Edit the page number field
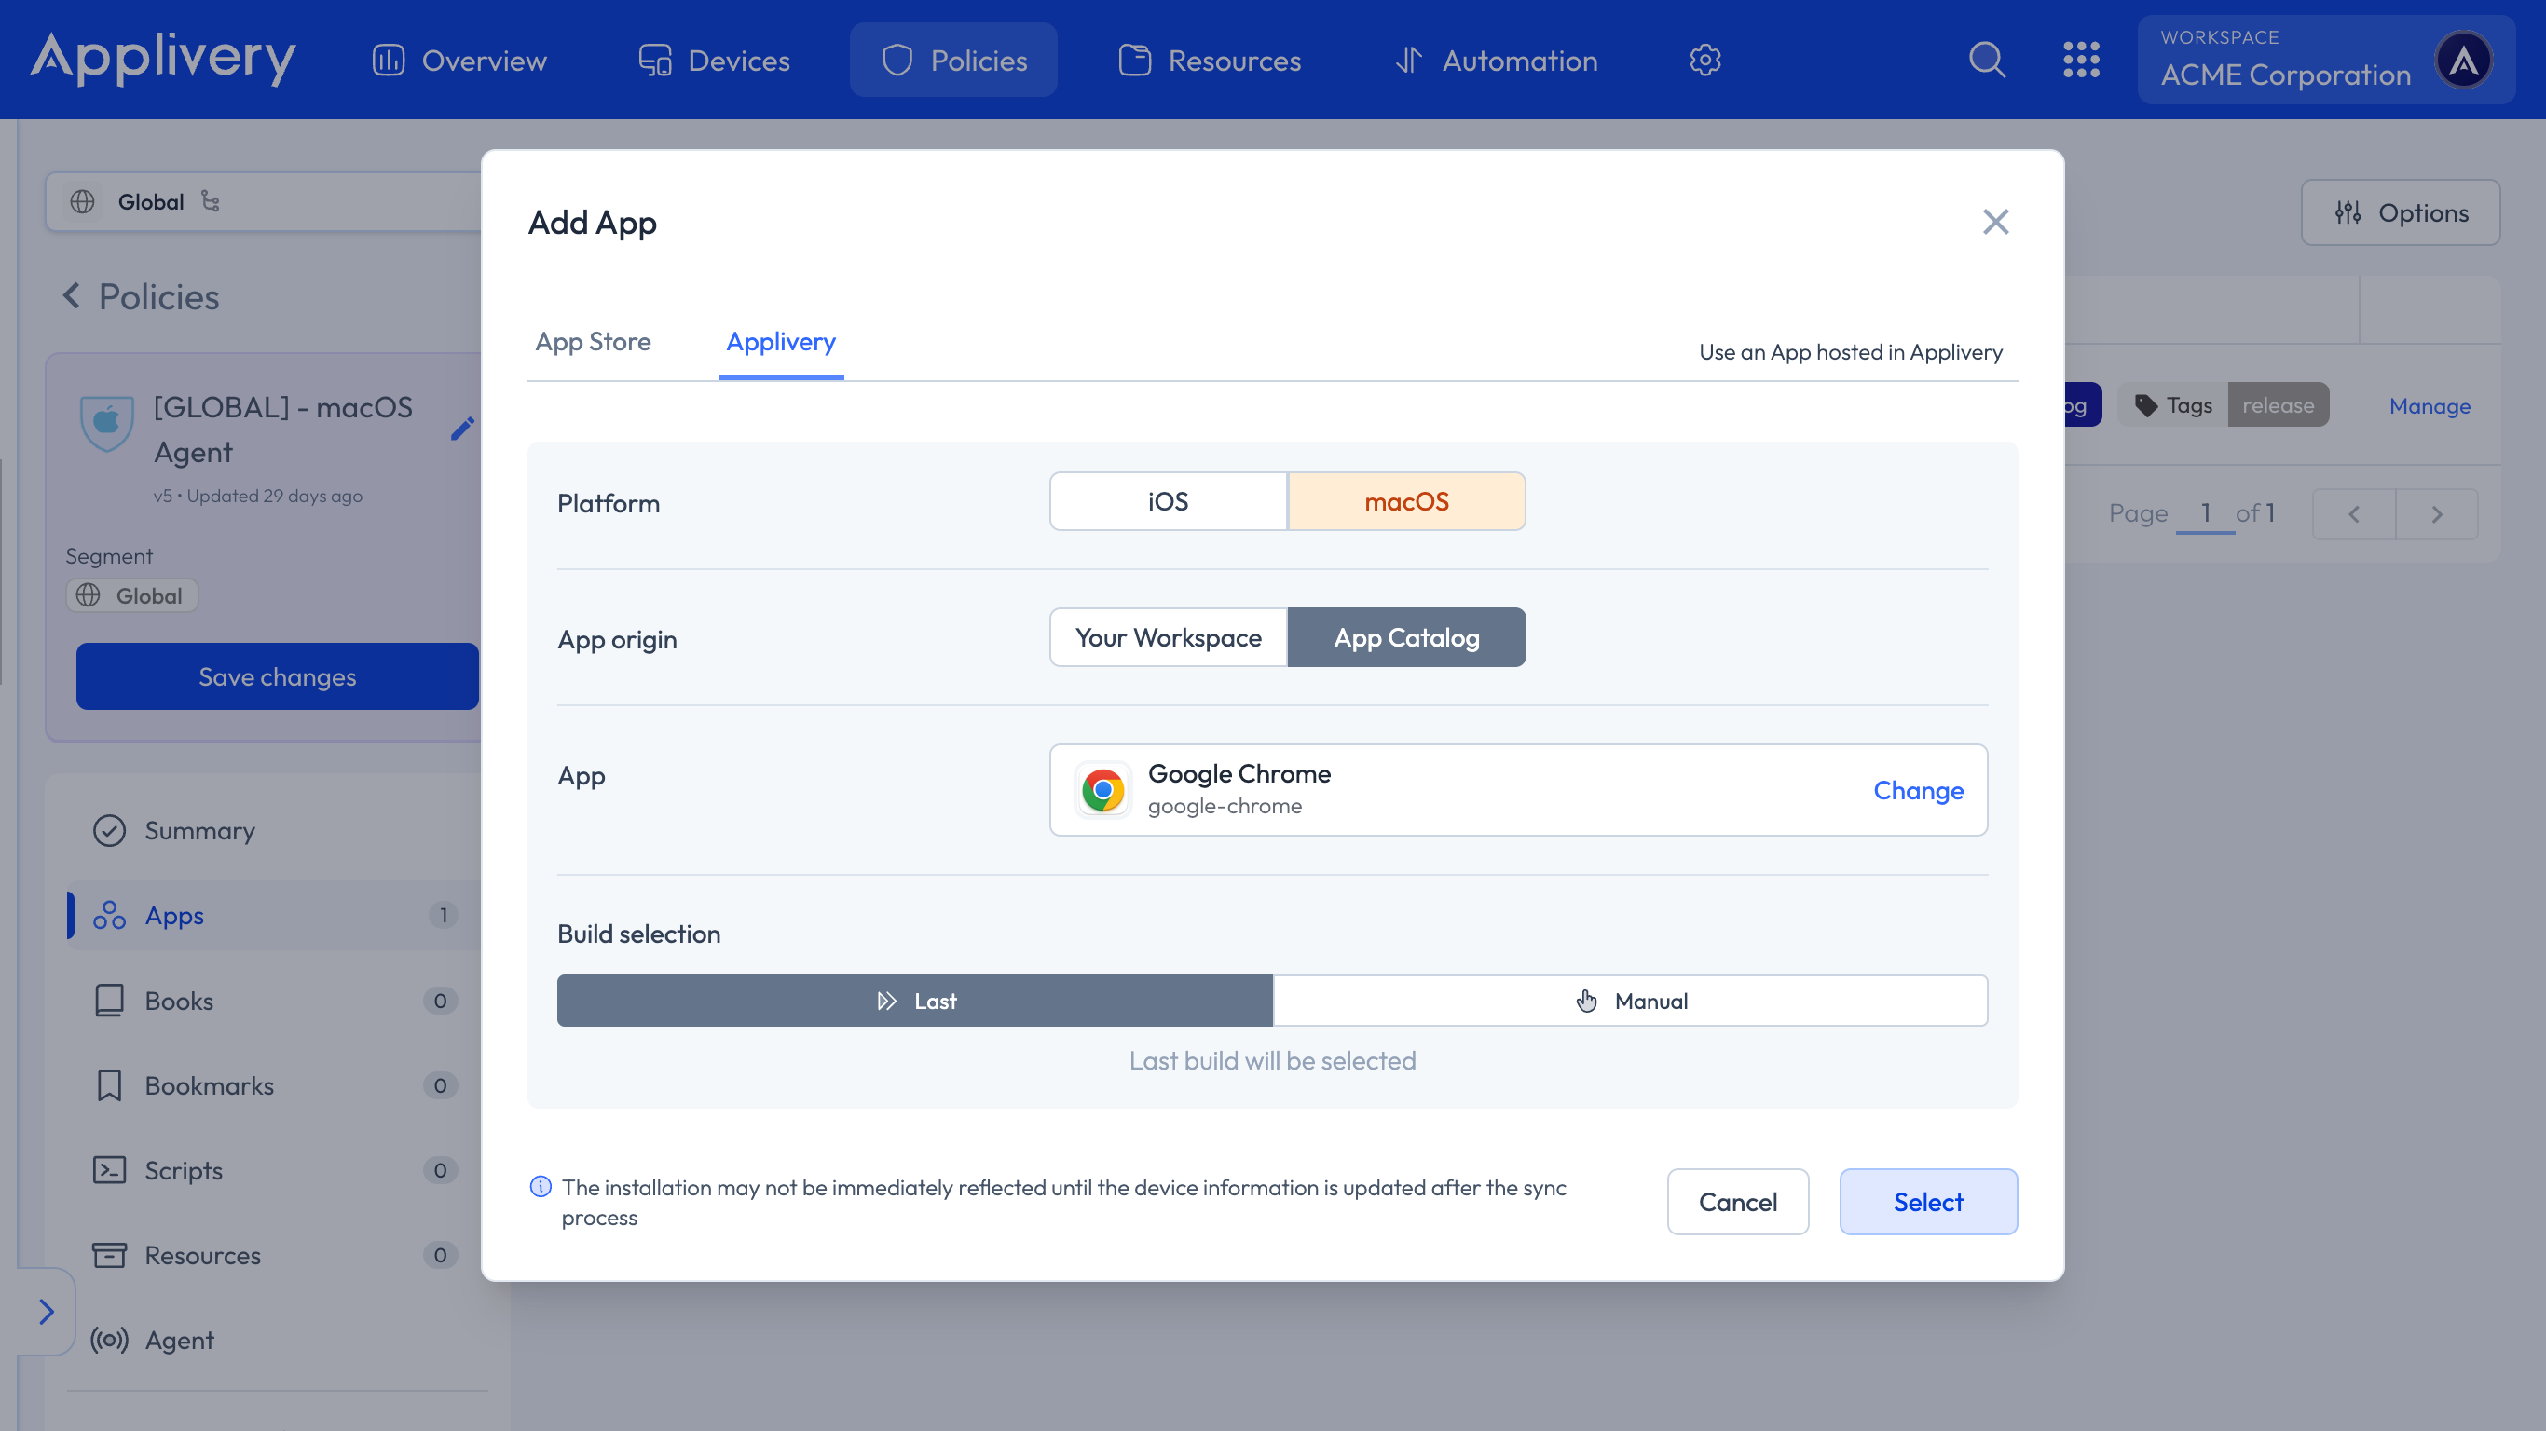 tap(2205, 513)
